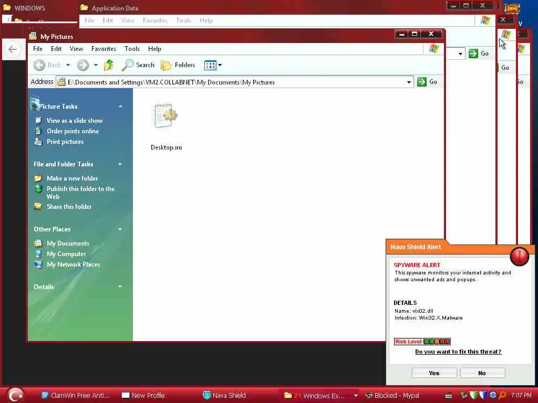Viewport: 538px width, 403px height.
Task: Click the keyboard icon in system tray
Action: (x=449, y=396)
